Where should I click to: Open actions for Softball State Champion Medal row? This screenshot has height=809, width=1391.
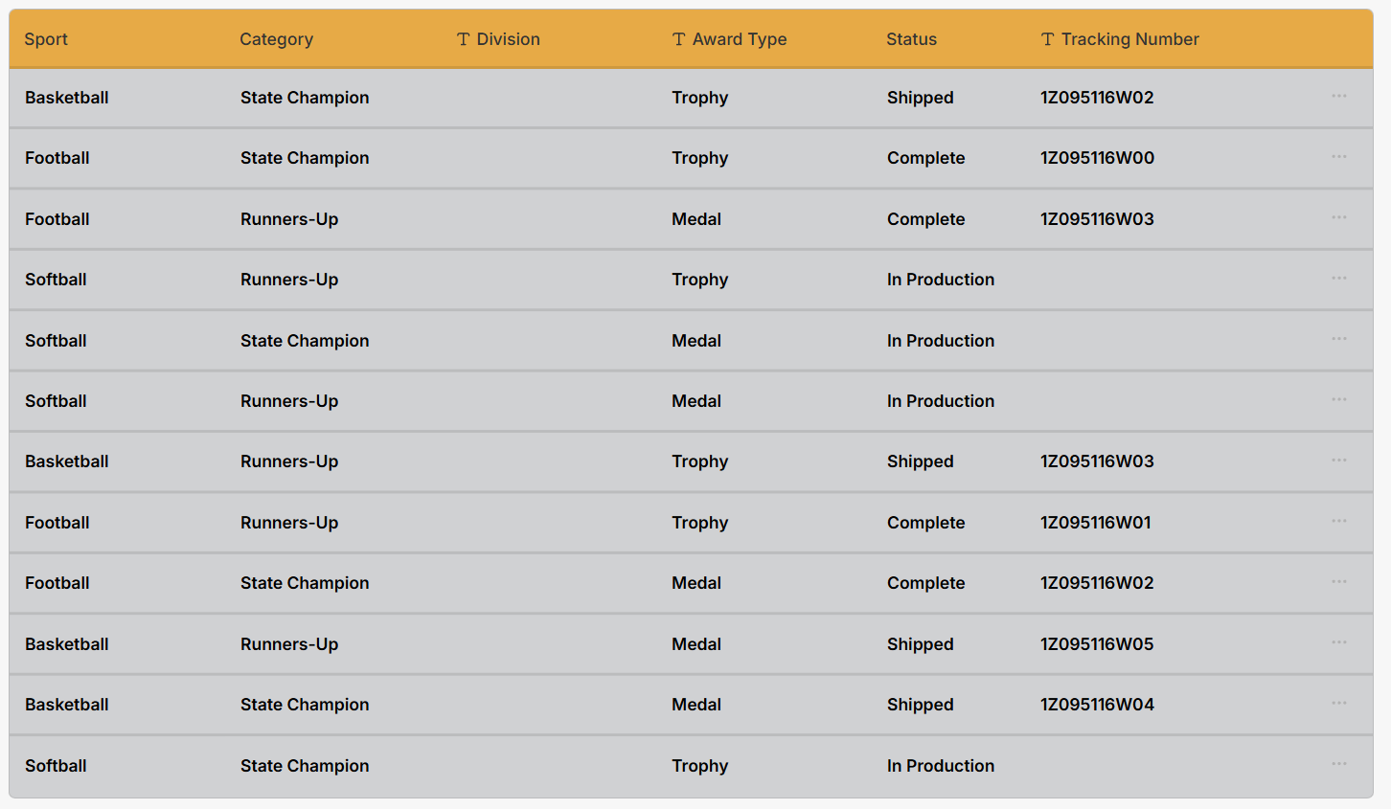tap(1338, 340)
